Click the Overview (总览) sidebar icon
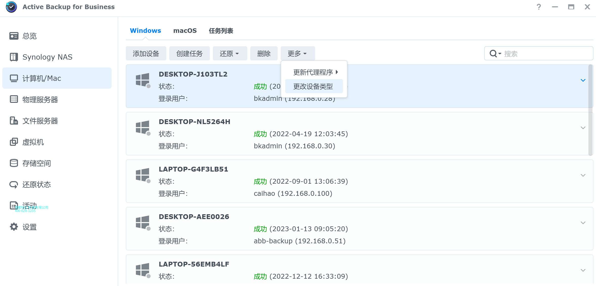The height and width of the screenshot is (286, 596). pos(14,36)
